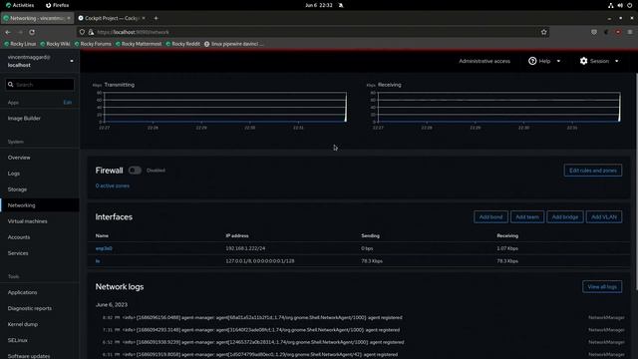Open the volume icon in system tray

[620, 5]
